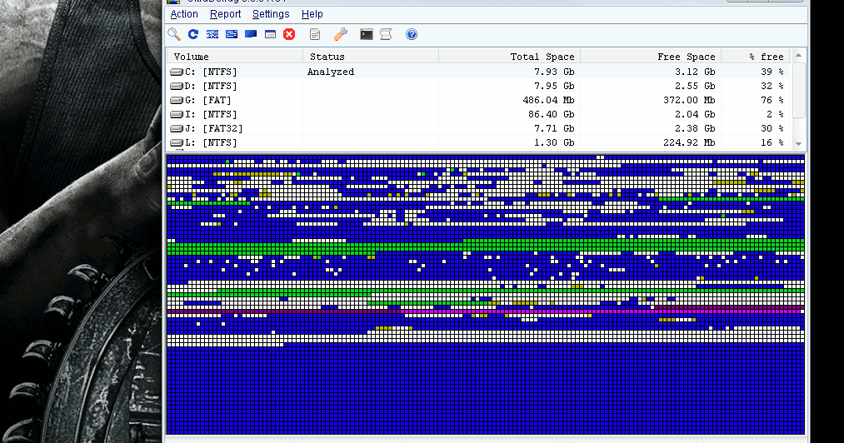Click the 3.12 Gb free space cell
The image size is (844, 443).
(695, 72)
